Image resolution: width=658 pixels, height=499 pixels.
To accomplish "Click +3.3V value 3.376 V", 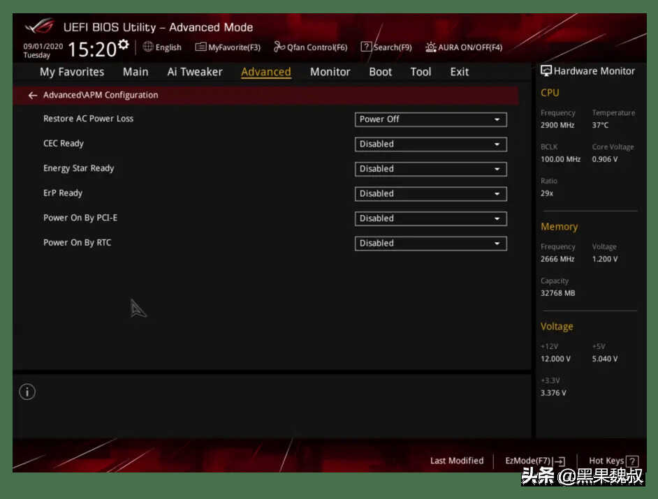I will coord(553,392).
